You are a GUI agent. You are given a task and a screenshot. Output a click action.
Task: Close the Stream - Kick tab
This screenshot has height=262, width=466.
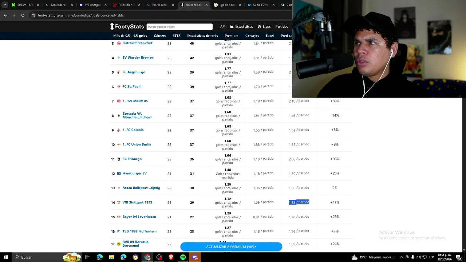tap(38, 5)
